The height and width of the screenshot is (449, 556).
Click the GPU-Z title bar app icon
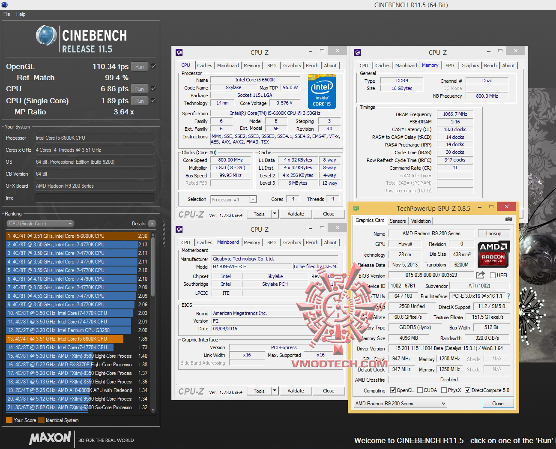pyautogui.click(x=356, y=208)
